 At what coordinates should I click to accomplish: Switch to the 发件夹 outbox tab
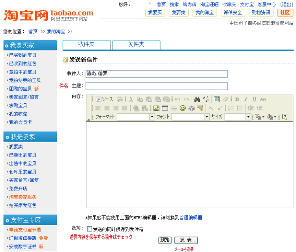pyautogui.click(x=136, y=45)
